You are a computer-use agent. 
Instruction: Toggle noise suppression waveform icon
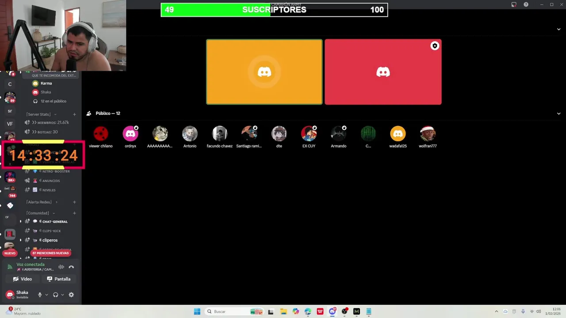click(x=61, y=267)
